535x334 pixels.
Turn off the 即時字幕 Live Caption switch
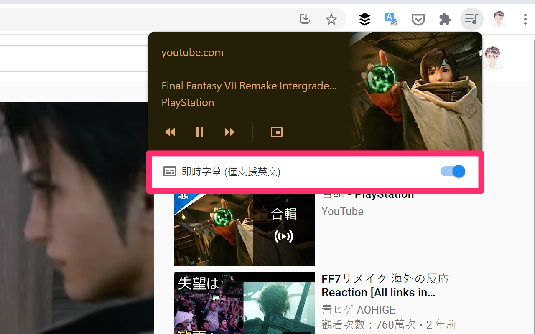[x=453, y=171]
